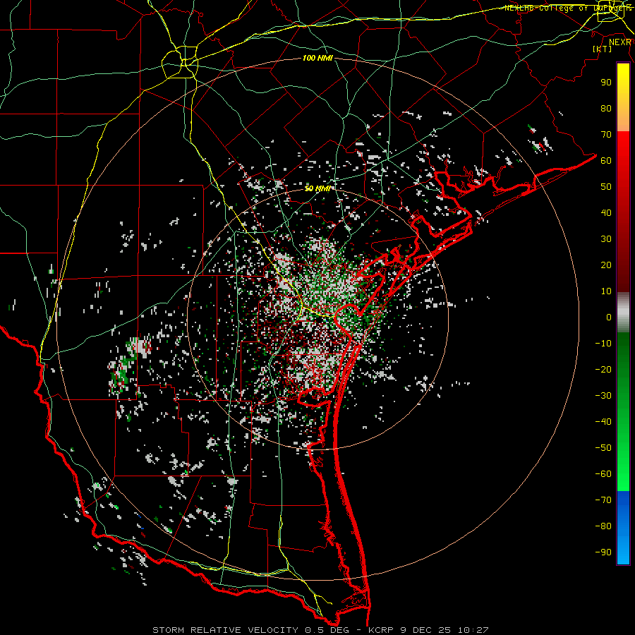The height and width of the screenshot is (635, 635).
Task: Select the positive 10 scale value
Action: click(x=606, y=291)
